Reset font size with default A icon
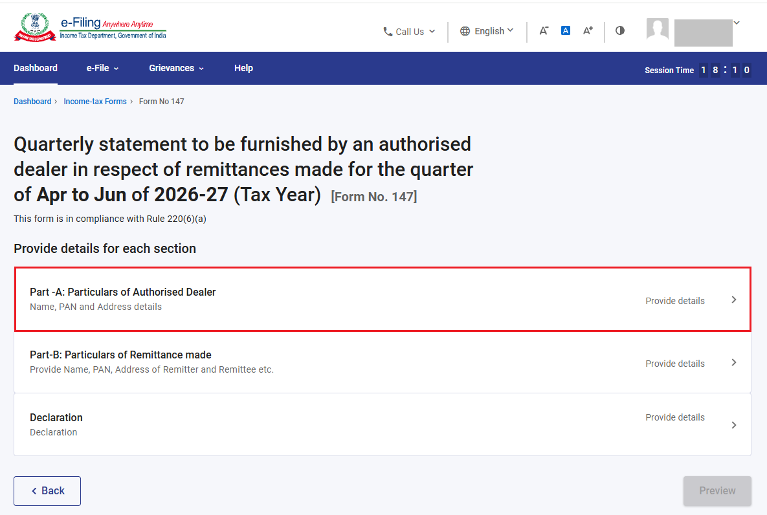Image resolution: width=767 pixels, height=515 pixels. pos(566,31)
